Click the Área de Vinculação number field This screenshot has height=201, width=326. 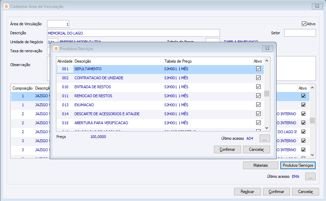point(58,24)
